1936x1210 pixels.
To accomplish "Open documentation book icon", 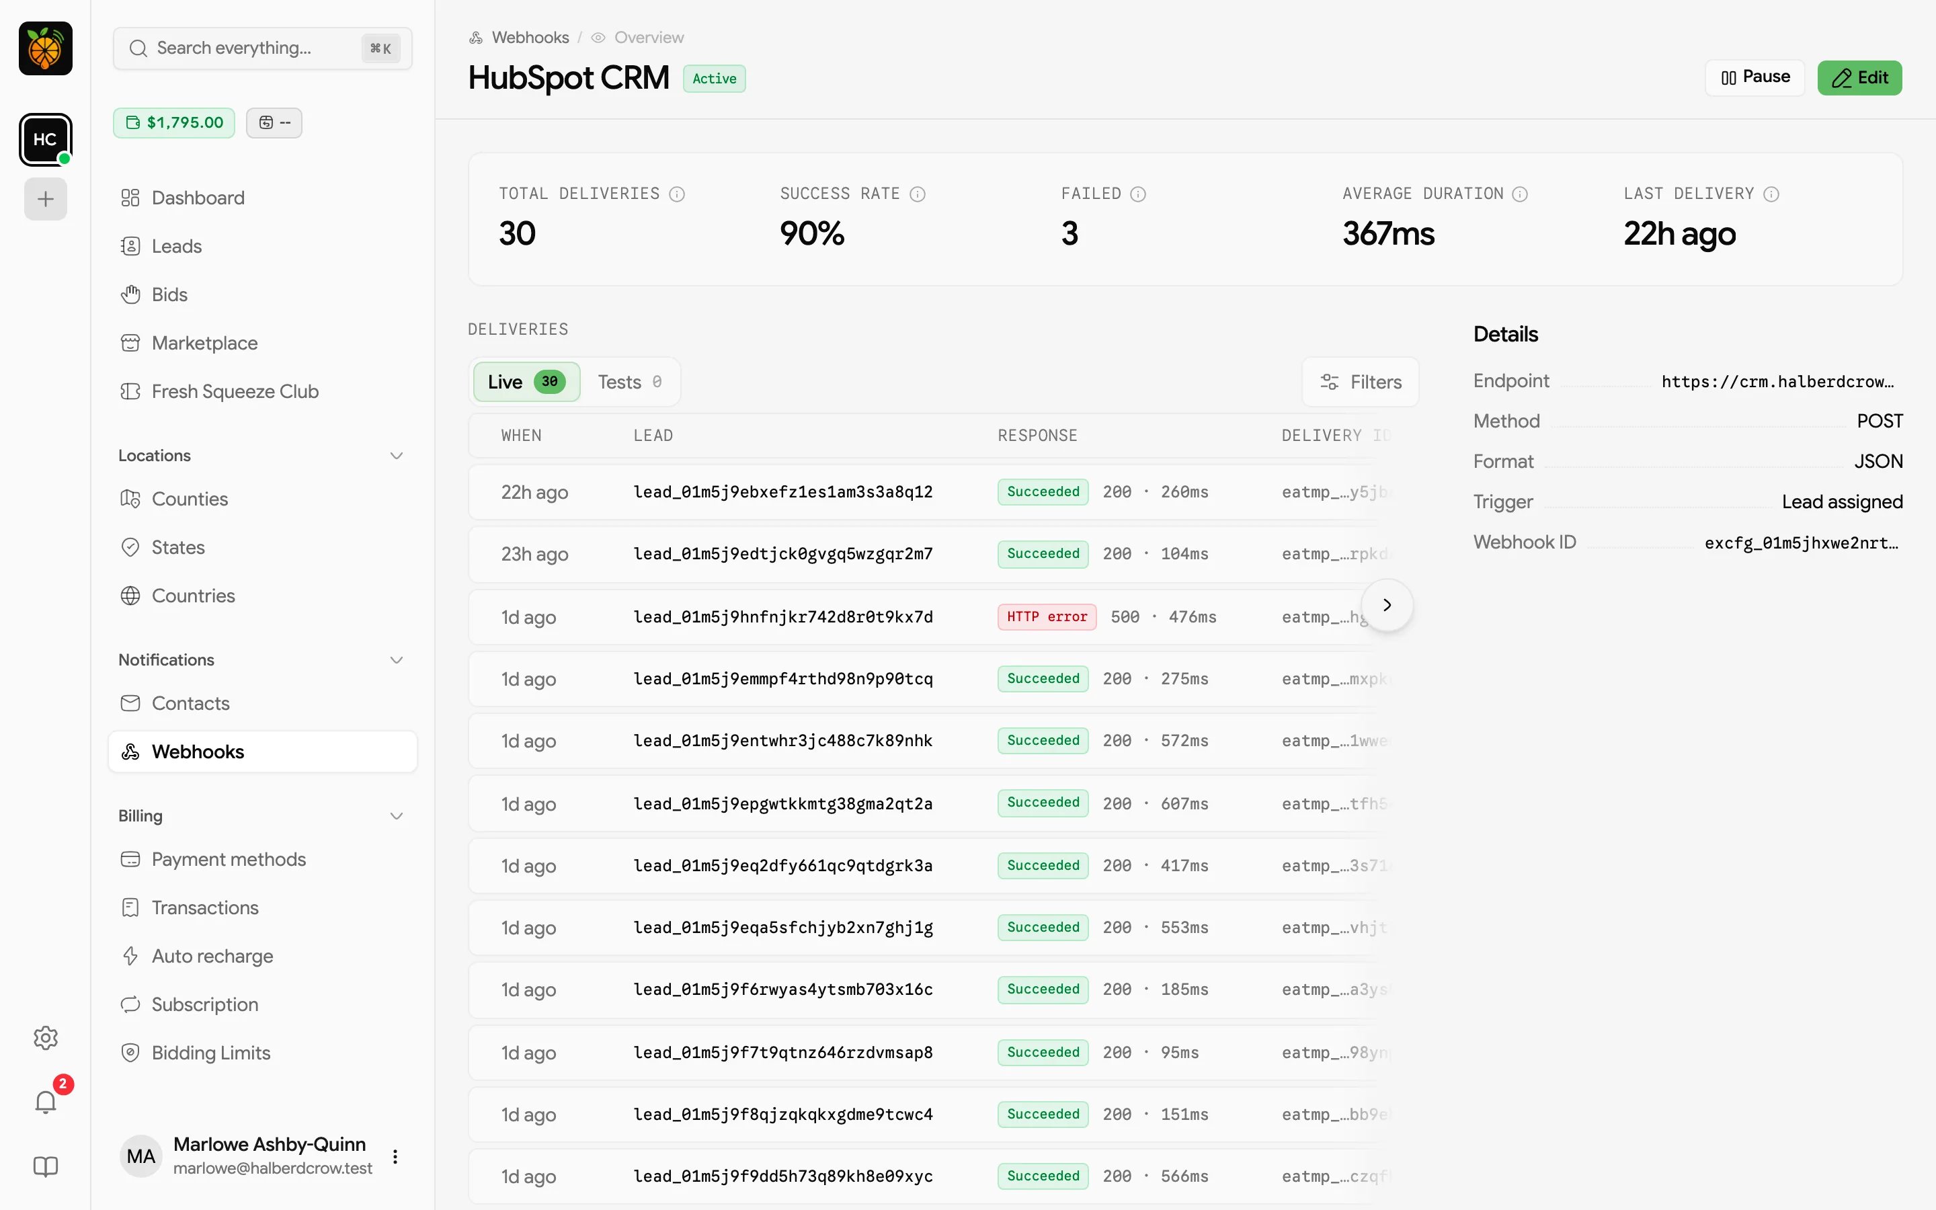I will tap(46, 1167).
